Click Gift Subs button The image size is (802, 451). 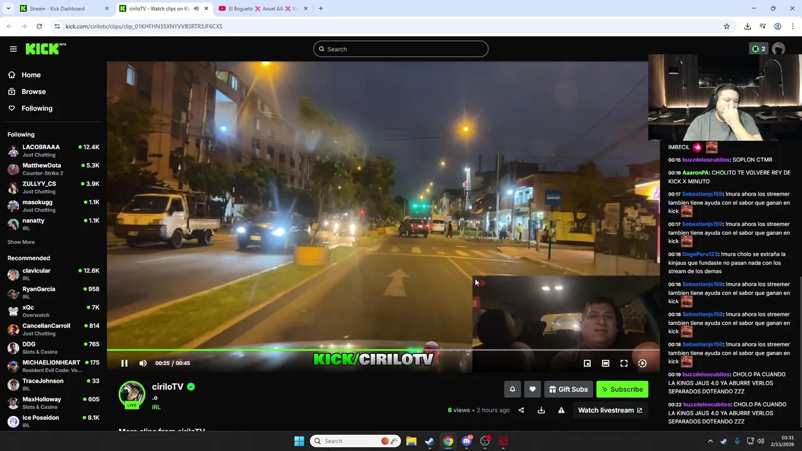(568, 390)
